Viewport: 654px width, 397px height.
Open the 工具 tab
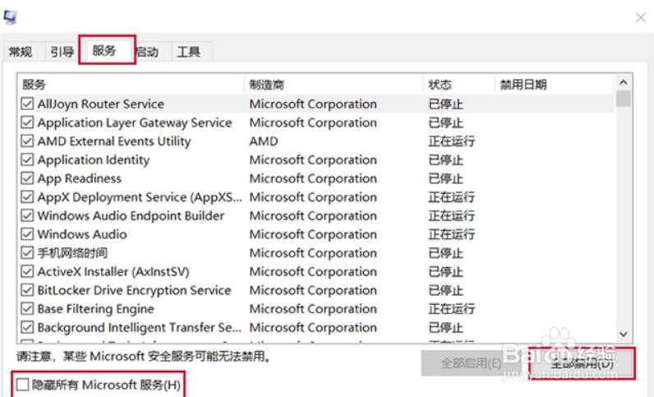coord(188,52)
